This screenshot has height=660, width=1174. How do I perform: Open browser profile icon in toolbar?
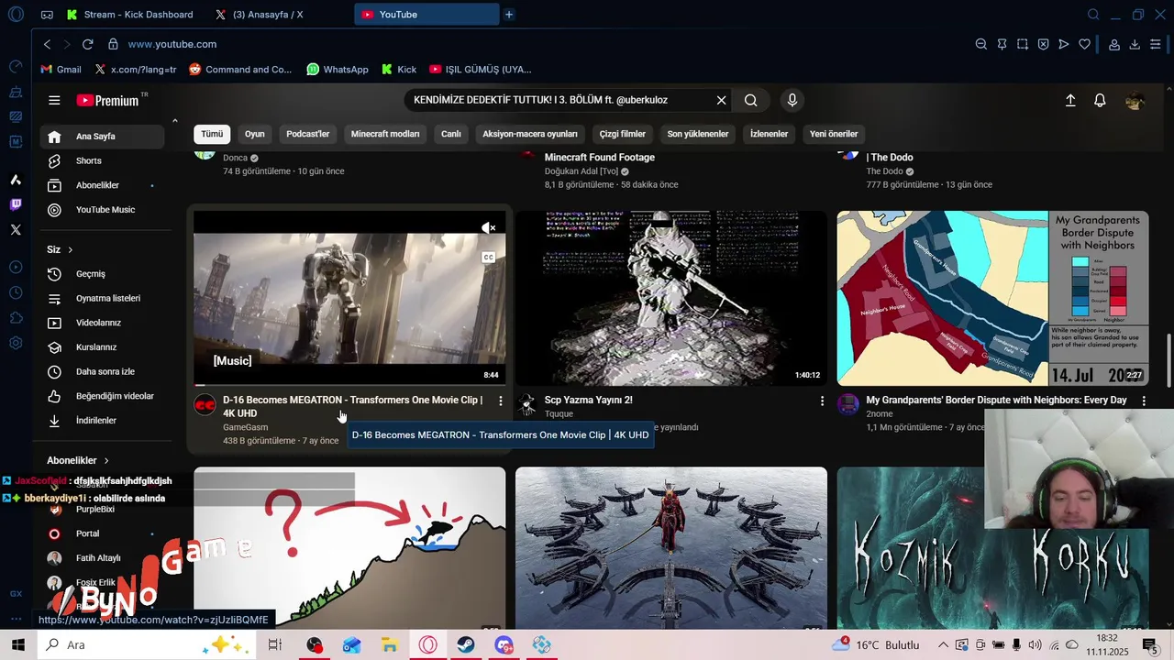[1114, 44]
